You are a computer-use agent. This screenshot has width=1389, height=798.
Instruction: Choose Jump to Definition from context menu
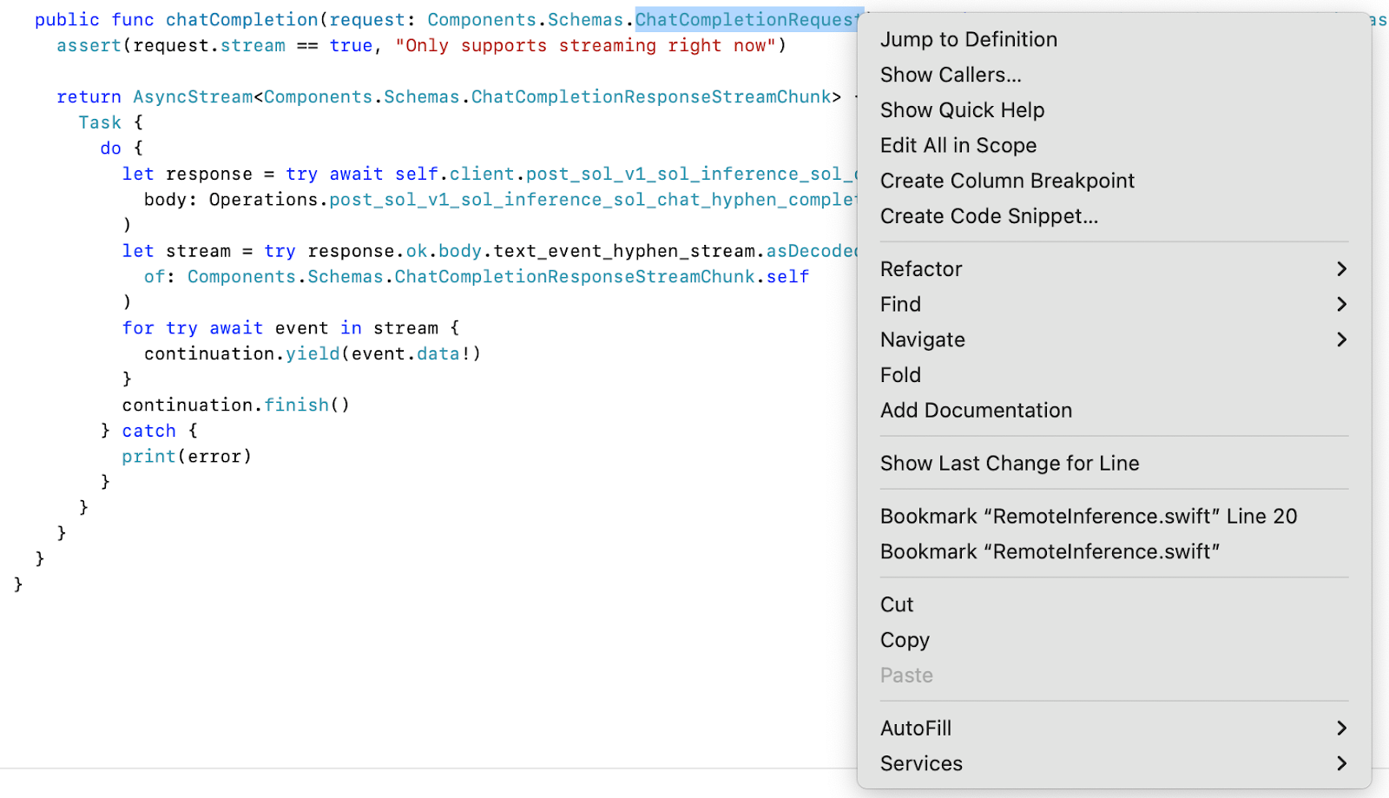tap(968, 40)
